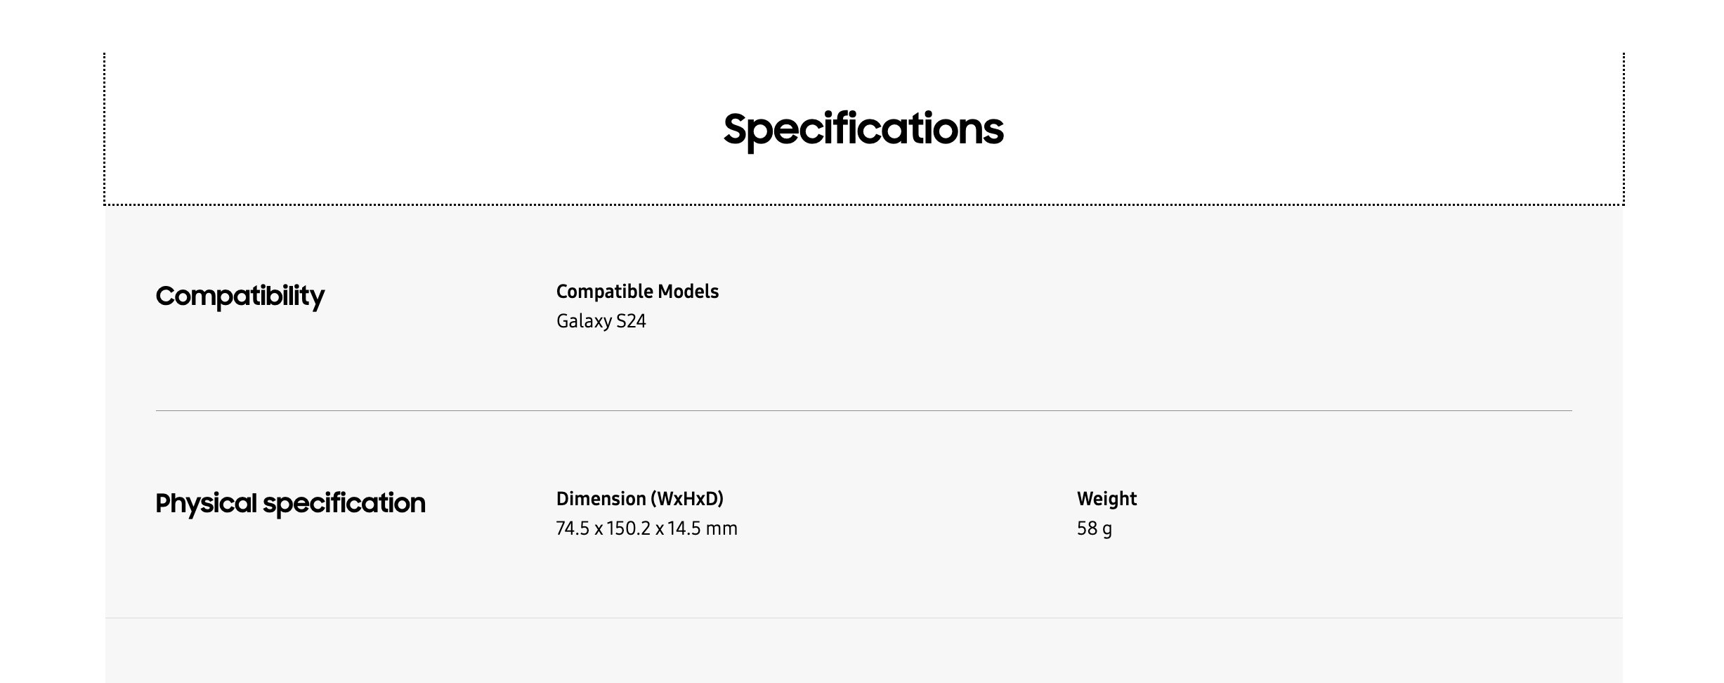This screenshot has height=683, width=1724.
Task: Click the 14.5 depth number
Action: coord(684,528)
